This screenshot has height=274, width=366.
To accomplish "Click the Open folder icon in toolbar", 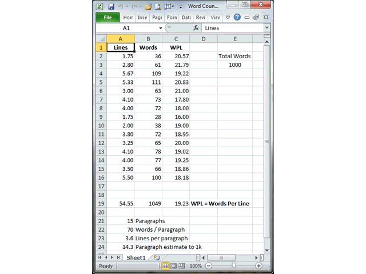I will click(148, 6).
